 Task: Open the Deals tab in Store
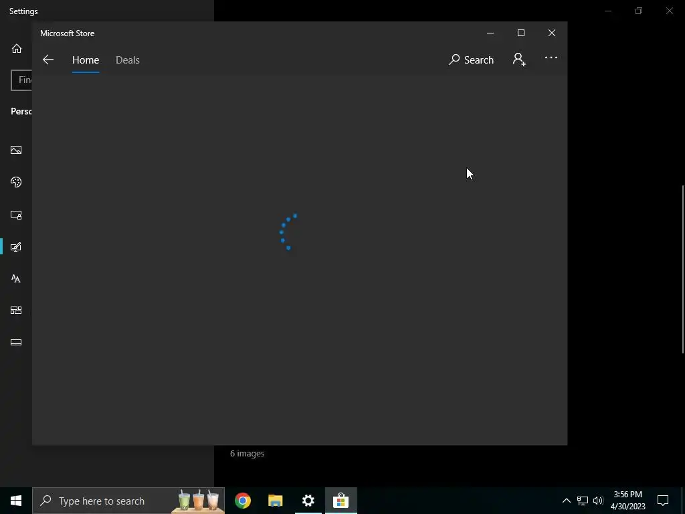point(128,60)
